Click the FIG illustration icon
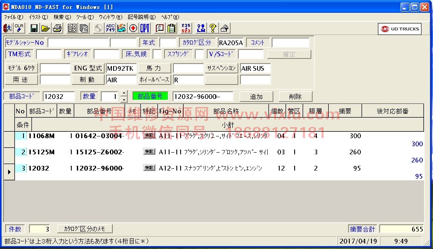433x249 pixels. [x=84, y=28]
